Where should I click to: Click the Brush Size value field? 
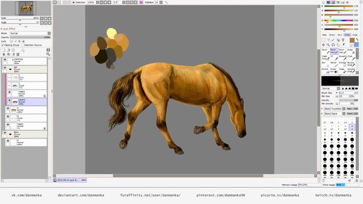(x=348, y=93)
